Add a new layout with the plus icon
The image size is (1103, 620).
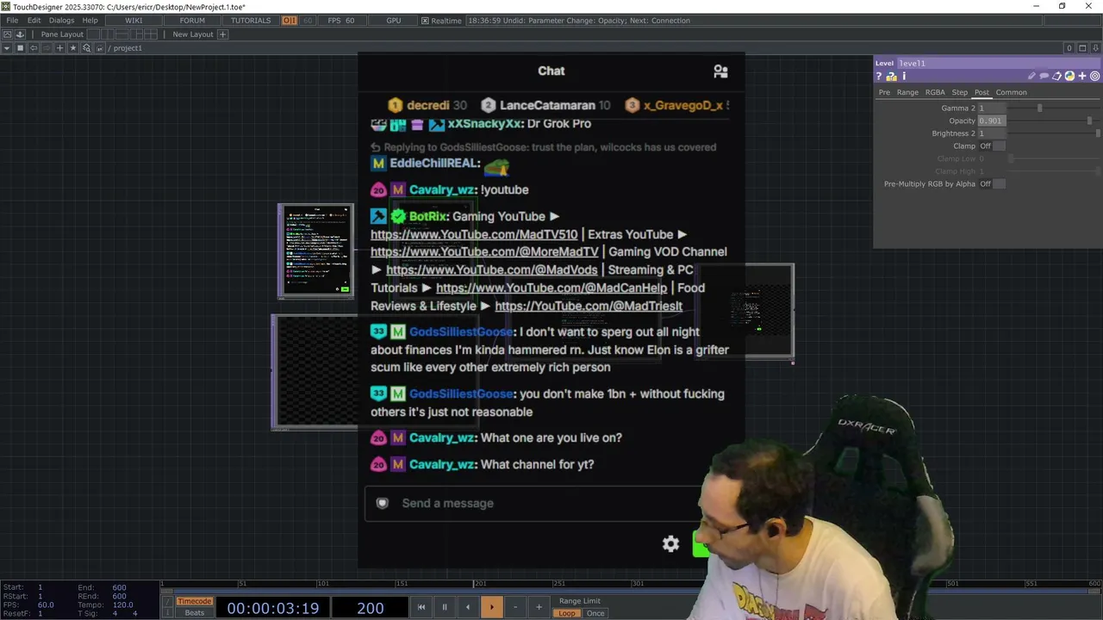(222, 34)
